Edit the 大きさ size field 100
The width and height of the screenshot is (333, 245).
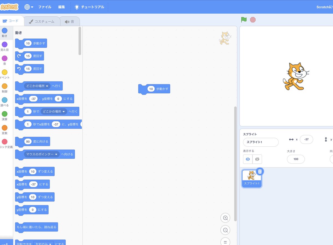296,159
